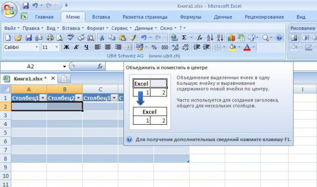Viewport: 317px width, 187px height.
Task: Insert a picture from the Рисование panel
Action: coord(294,38)
